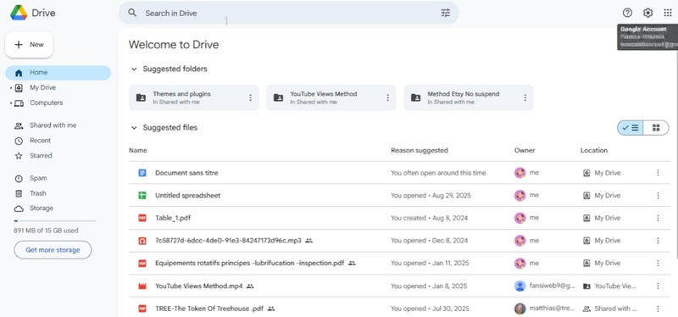Collapse the Suggested folders section
678x317 pixels.
(x=134, y=70)
